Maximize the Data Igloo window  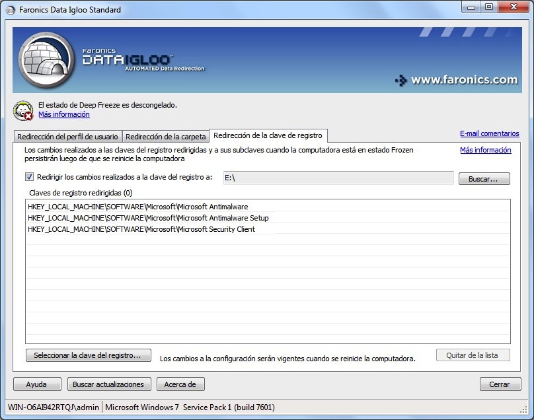pos(489,7)
